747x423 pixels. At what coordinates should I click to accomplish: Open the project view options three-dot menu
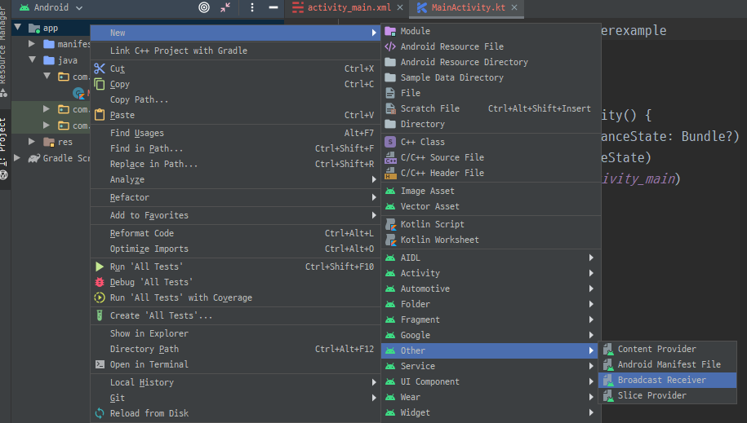(252, 7)
